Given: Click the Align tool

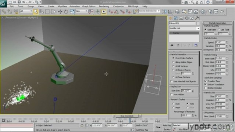Looking at the screenshot, I should coord(170,11).
